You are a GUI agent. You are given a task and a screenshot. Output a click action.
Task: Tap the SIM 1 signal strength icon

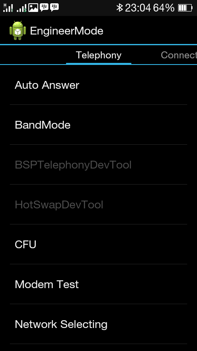pyautogui.click(x=8, y=8)
